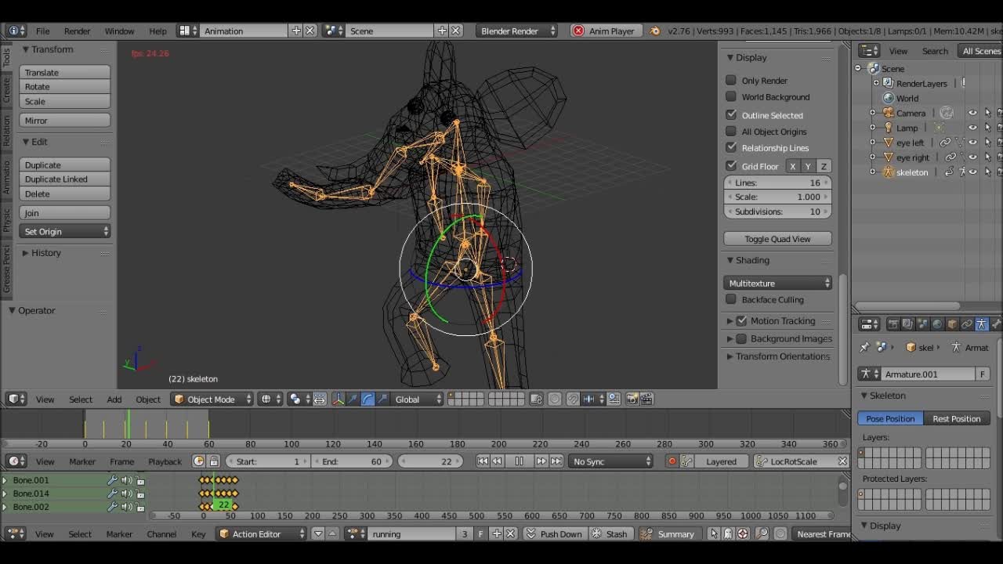Open the Set Origin dropdown

tap(65, 232)
